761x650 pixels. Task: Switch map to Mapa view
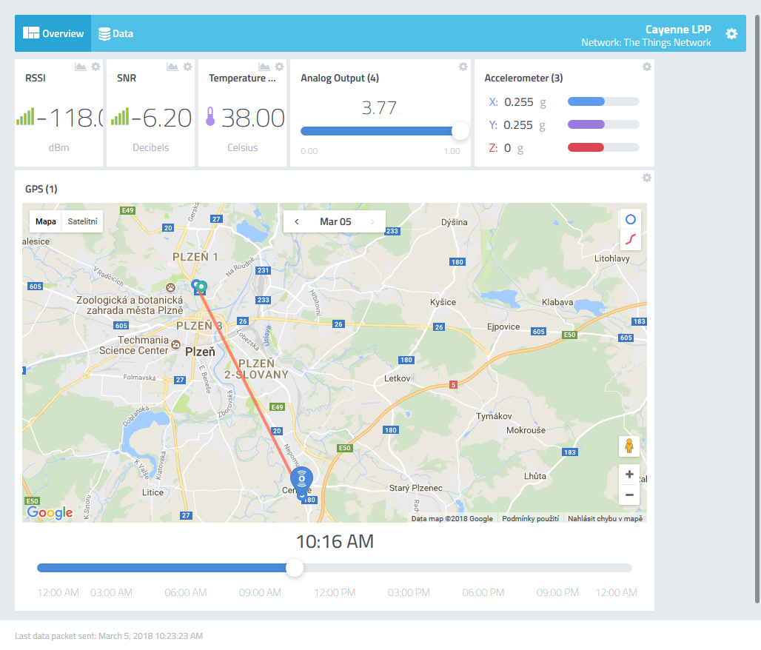coord(46,221)
